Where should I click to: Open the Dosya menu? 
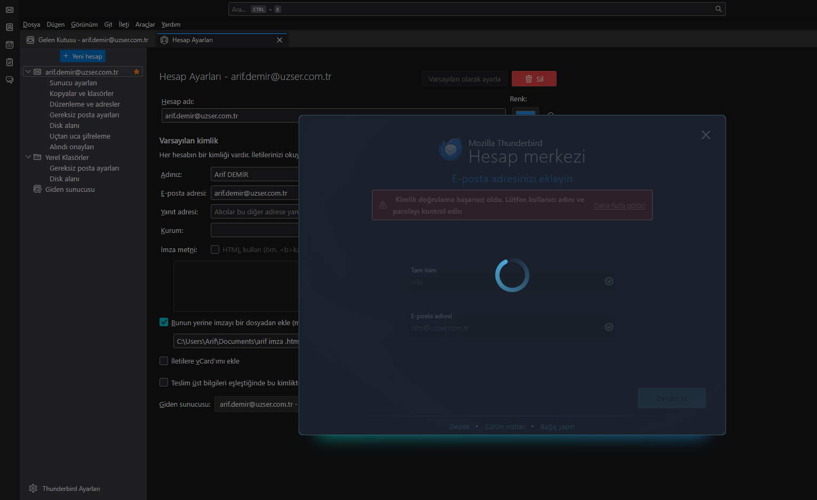click(31, 25)
